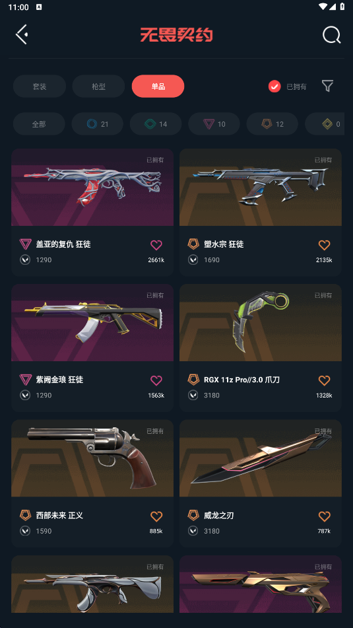Uncheck the 已拥有 owned checkbox

coord(274,86)
